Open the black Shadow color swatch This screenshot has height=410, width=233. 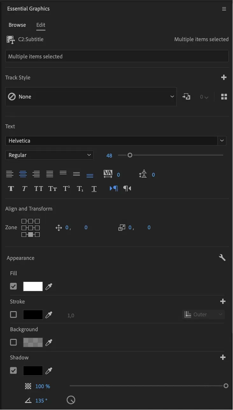33,370
